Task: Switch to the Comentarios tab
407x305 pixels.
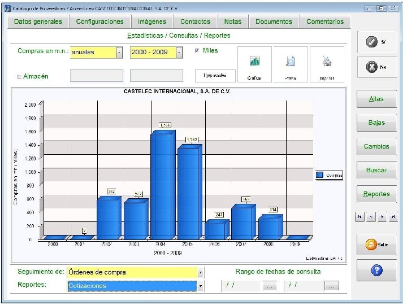Action: pyautogui.click(x=325, y=21)
